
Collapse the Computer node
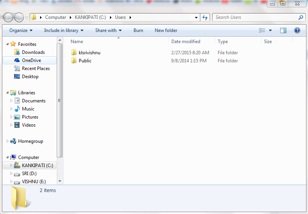pyautogui.click(x=7, y=157)
